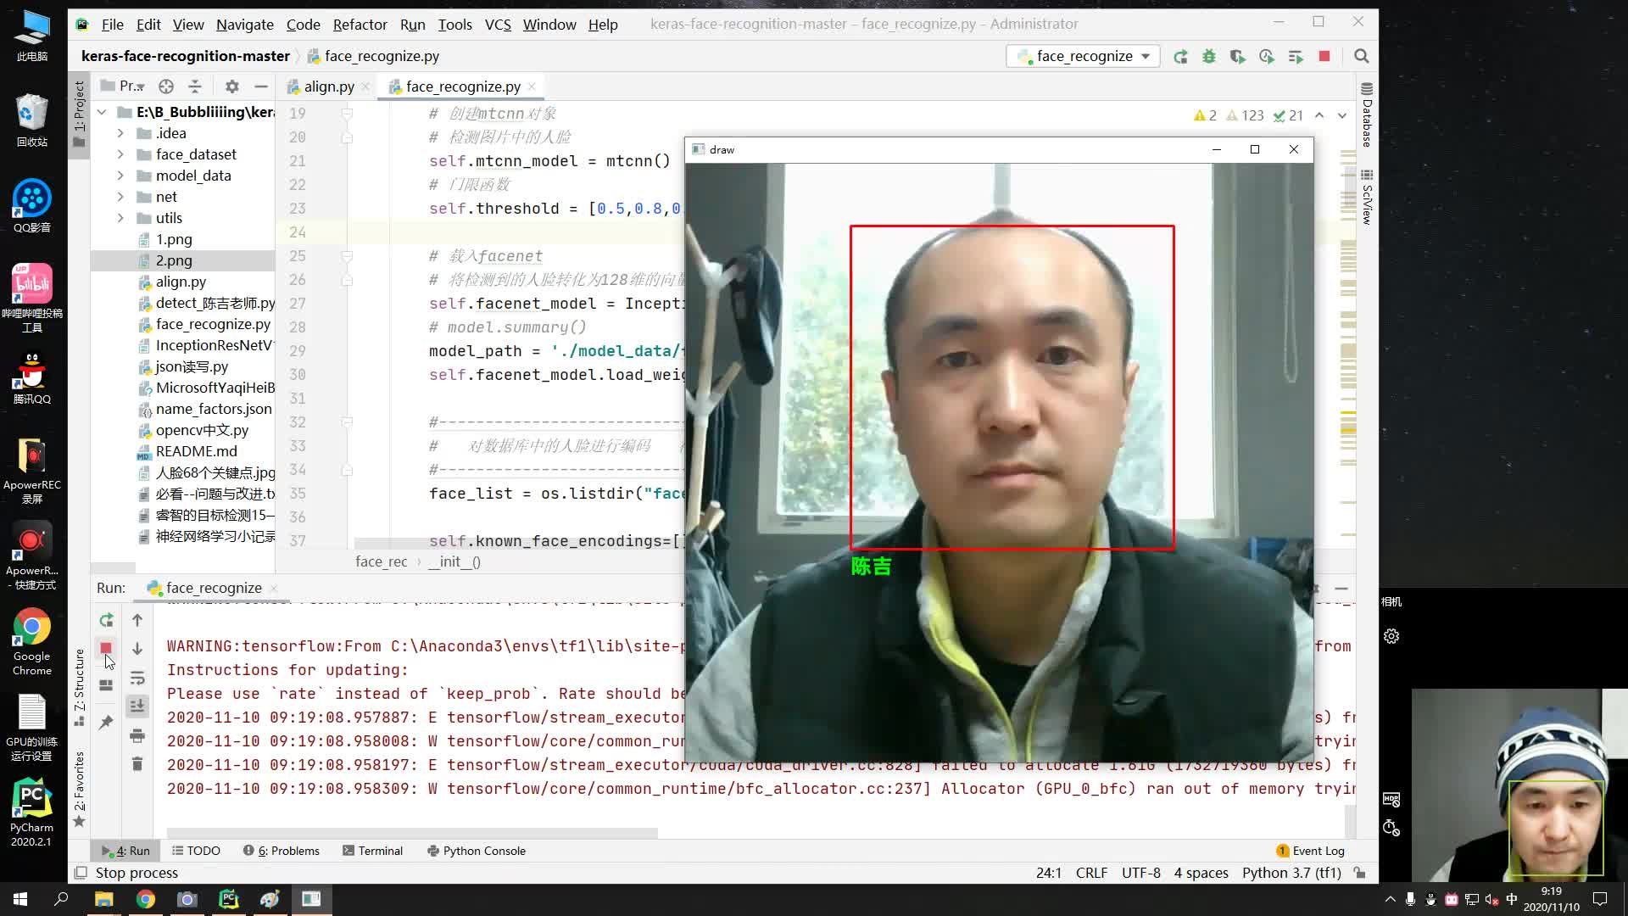The image size is (1628, 916).
Task: Run face_recognize with coverage
Action: tap(1238, 56)
